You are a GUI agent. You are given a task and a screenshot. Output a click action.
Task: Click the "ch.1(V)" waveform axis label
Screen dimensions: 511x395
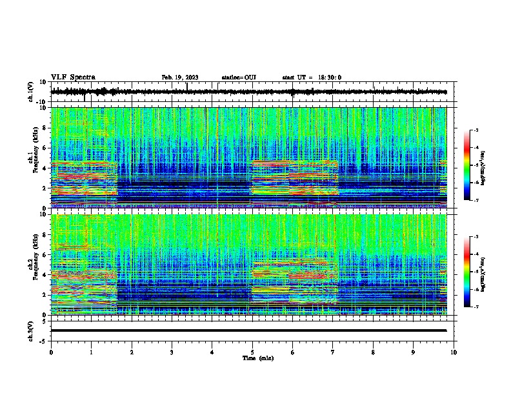(x=31, y=92)
